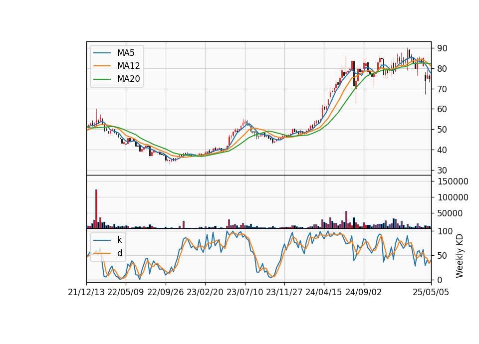Click the 24/09/02 date tick label
This screenshot has height=344, width=479.
364,292
